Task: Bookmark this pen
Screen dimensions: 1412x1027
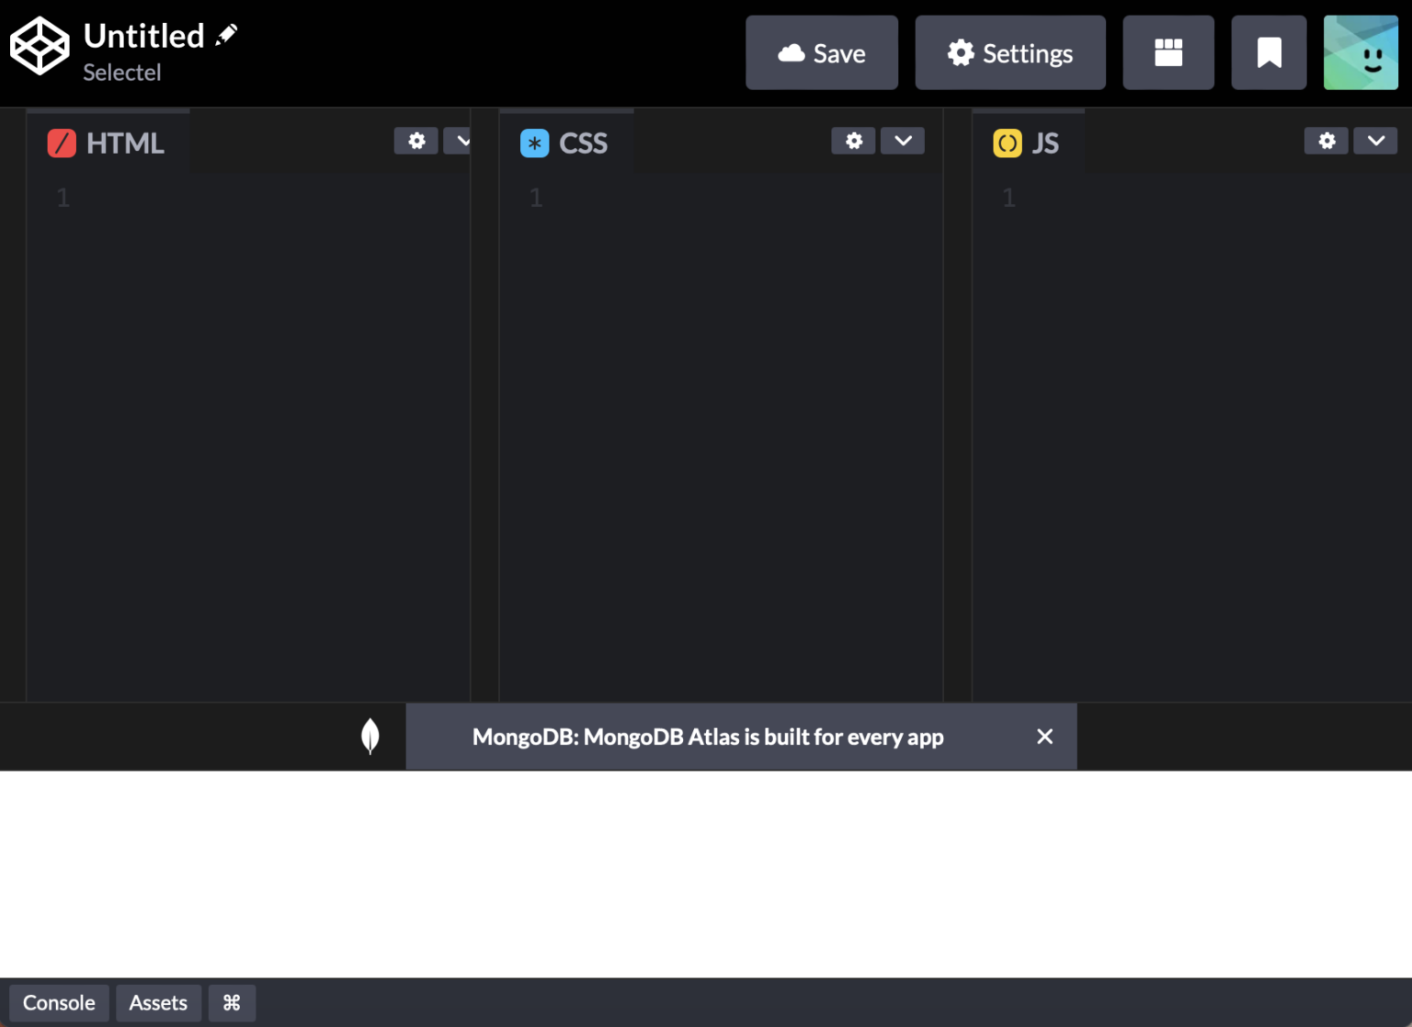Action: click(1269, 52)
